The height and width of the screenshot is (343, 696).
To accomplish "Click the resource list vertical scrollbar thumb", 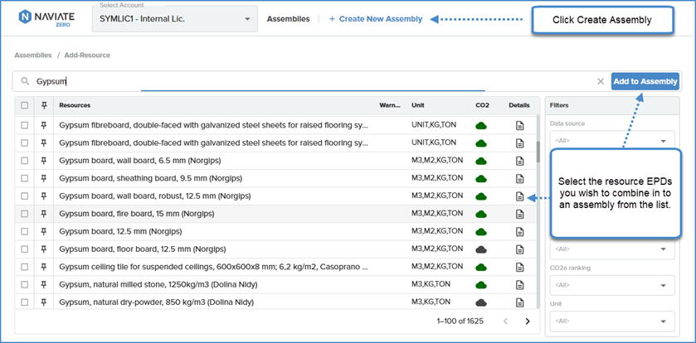I will coord(538,152).
